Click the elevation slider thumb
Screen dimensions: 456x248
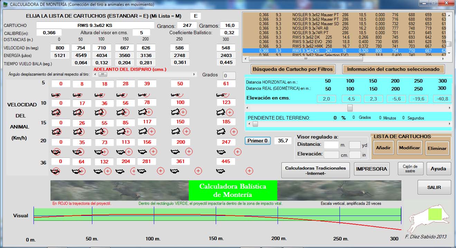click(350, 108)
